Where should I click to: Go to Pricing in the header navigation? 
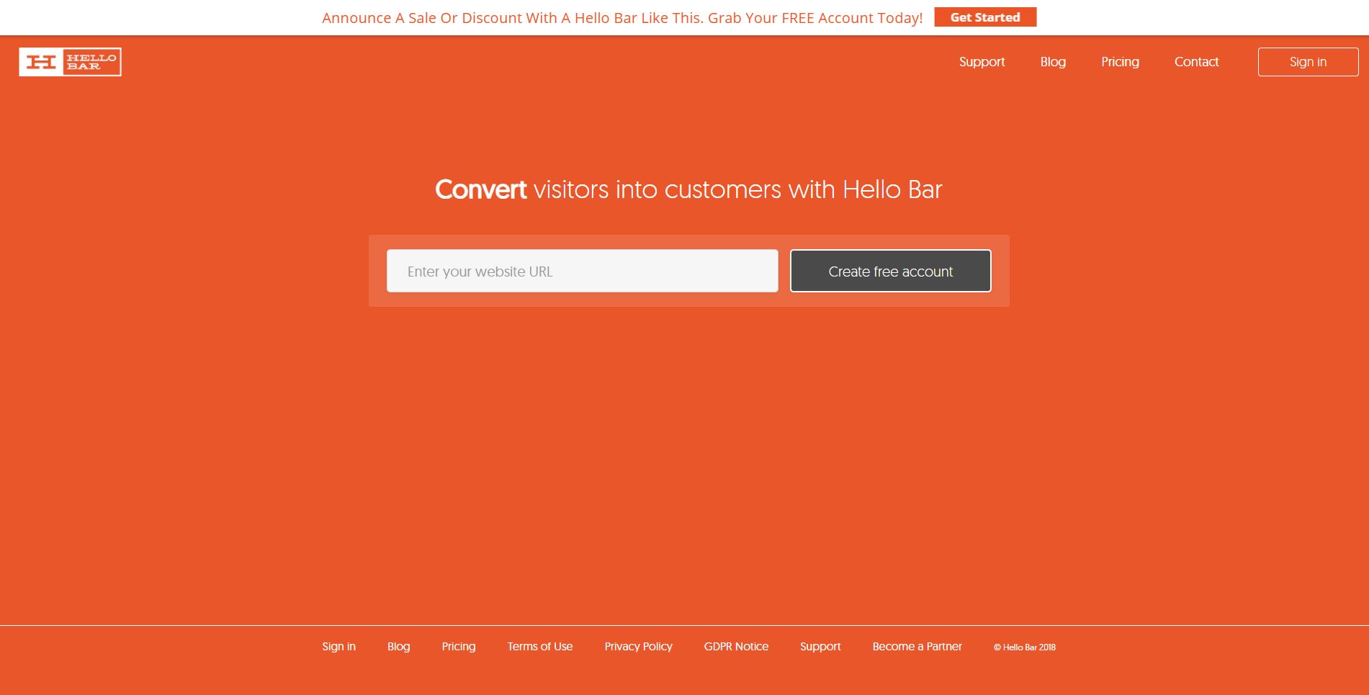1120,62
